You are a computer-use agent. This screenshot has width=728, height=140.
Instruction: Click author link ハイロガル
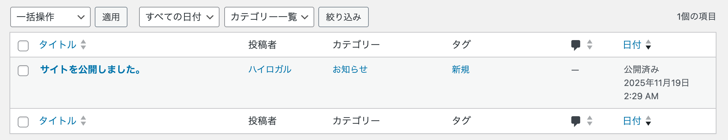270,70
